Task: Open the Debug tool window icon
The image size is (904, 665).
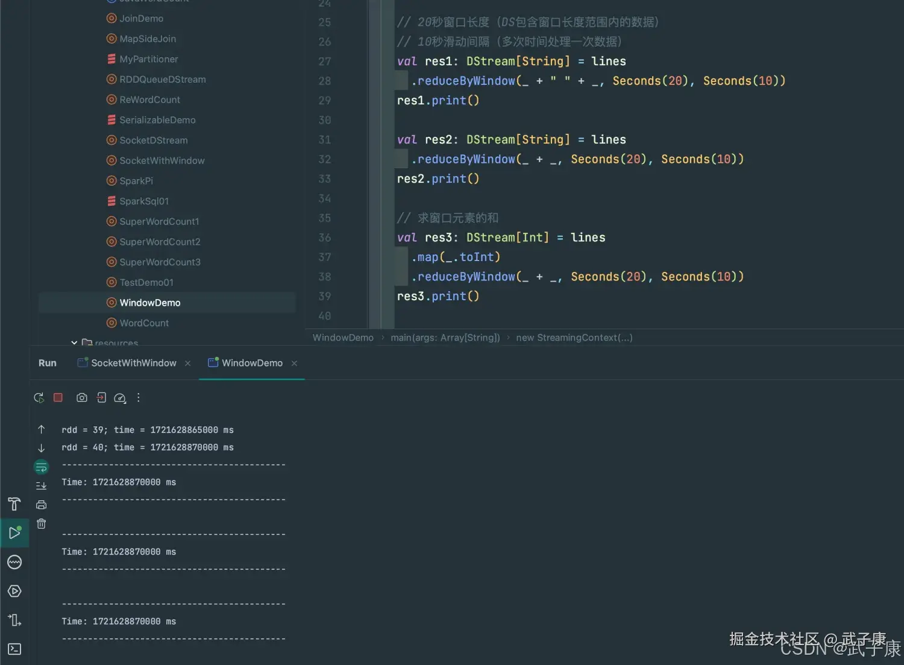Action: [14, 620]
